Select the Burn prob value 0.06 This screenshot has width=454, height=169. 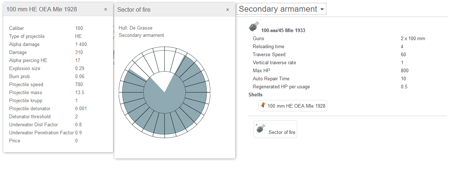pyautogui.click(x=80, y=77)
